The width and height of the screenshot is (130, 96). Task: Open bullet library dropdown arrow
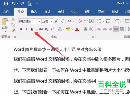click(x=103, y=21)
